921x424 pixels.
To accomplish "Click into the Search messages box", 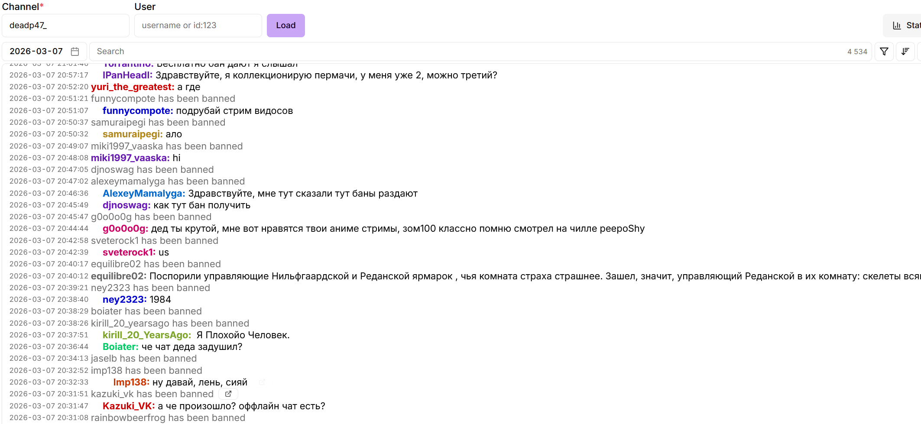I will tap(468, 52).
